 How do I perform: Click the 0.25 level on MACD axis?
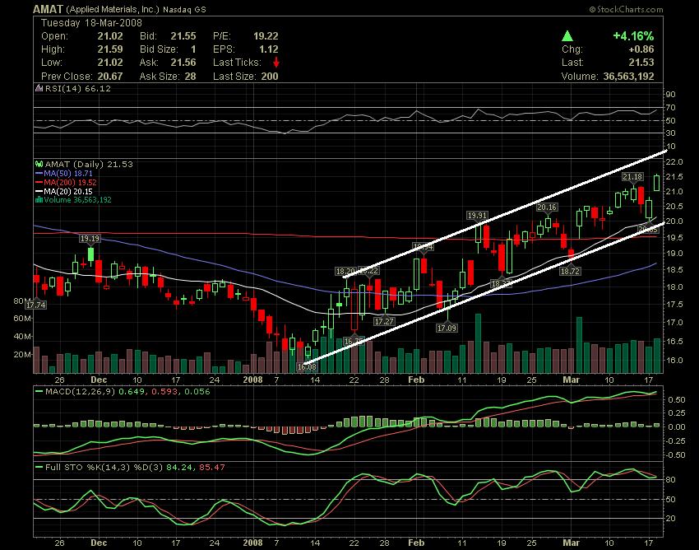(x=677, y=413)
